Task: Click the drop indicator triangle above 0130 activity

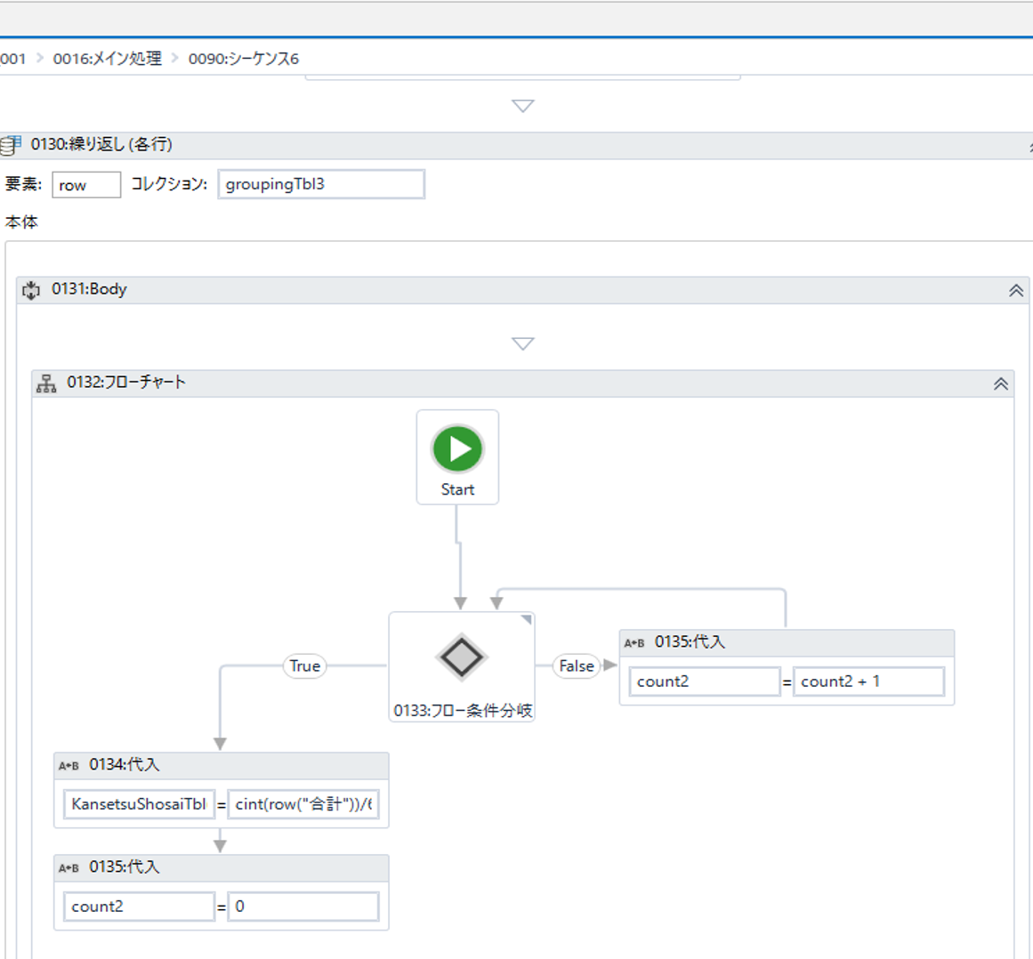Action: click(x=523, y=105)
